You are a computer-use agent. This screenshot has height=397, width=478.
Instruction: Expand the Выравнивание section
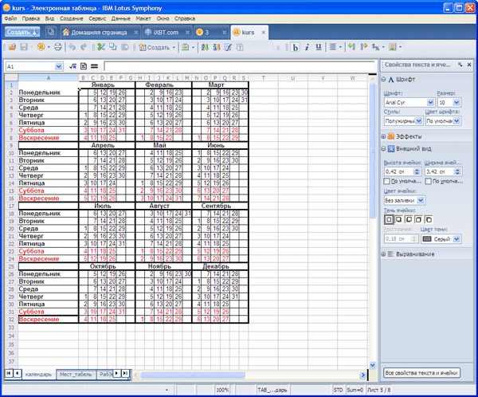point(383,254)
